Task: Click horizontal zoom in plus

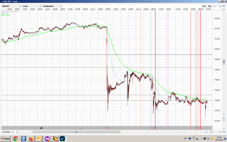Action: 220,132
